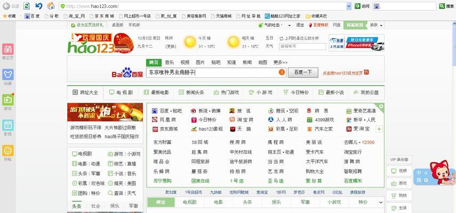Click the 更换 city link
456x213 pixels.
coord(170,46)
